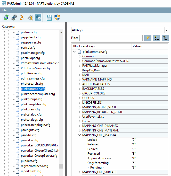Viewport: 171px width, 176px height.
Task: Click the file icon of plinkcommon.cfg root node
Action: (x=79, y=52)
